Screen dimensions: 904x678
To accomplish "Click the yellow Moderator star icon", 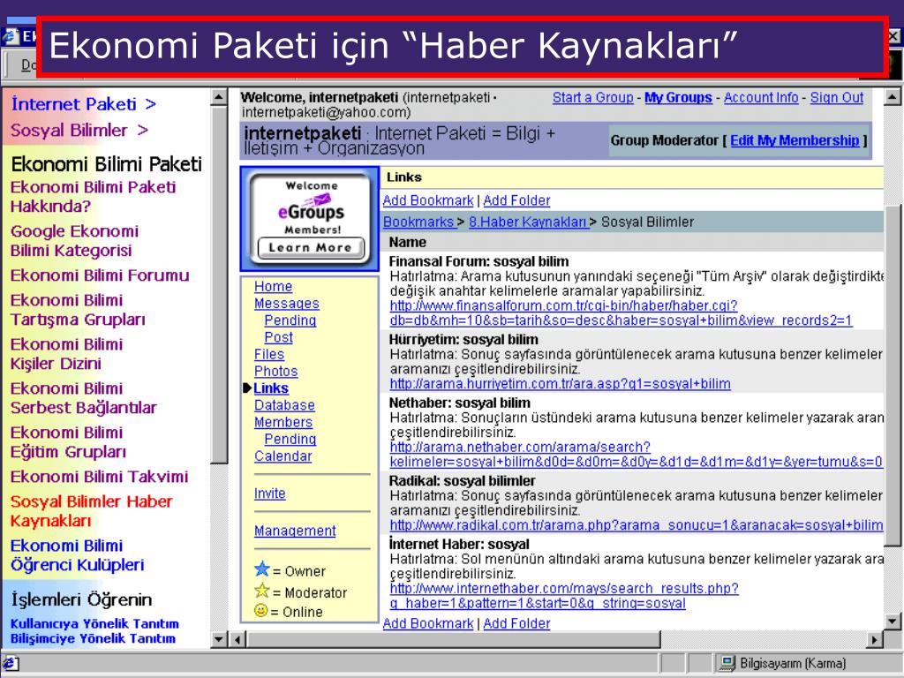I will coord(261,591).
